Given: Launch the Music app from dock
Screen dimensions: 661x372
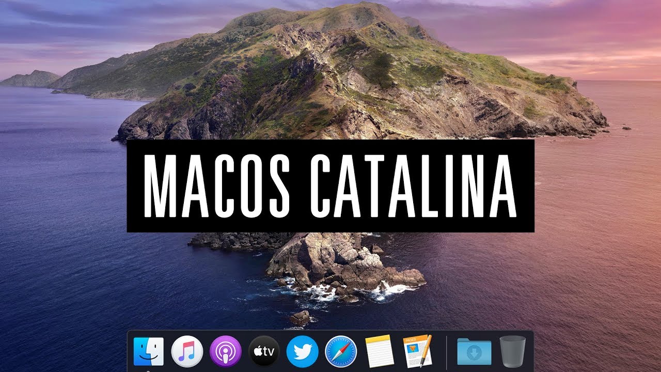Looking at the screenshot, I should (x=187, y=351).
